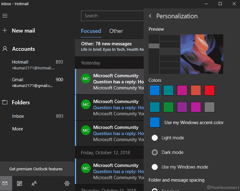Viewport: 240px width, 191px height.
Task: Open the highlighted first Microsoft Community email
Action: [x=109, y=82]
